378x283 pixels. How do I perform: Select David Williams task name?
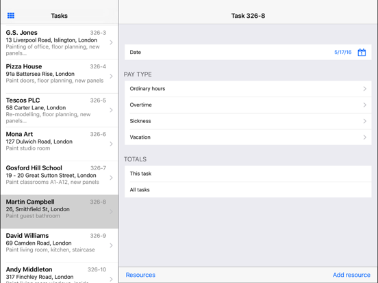point(27,236)
